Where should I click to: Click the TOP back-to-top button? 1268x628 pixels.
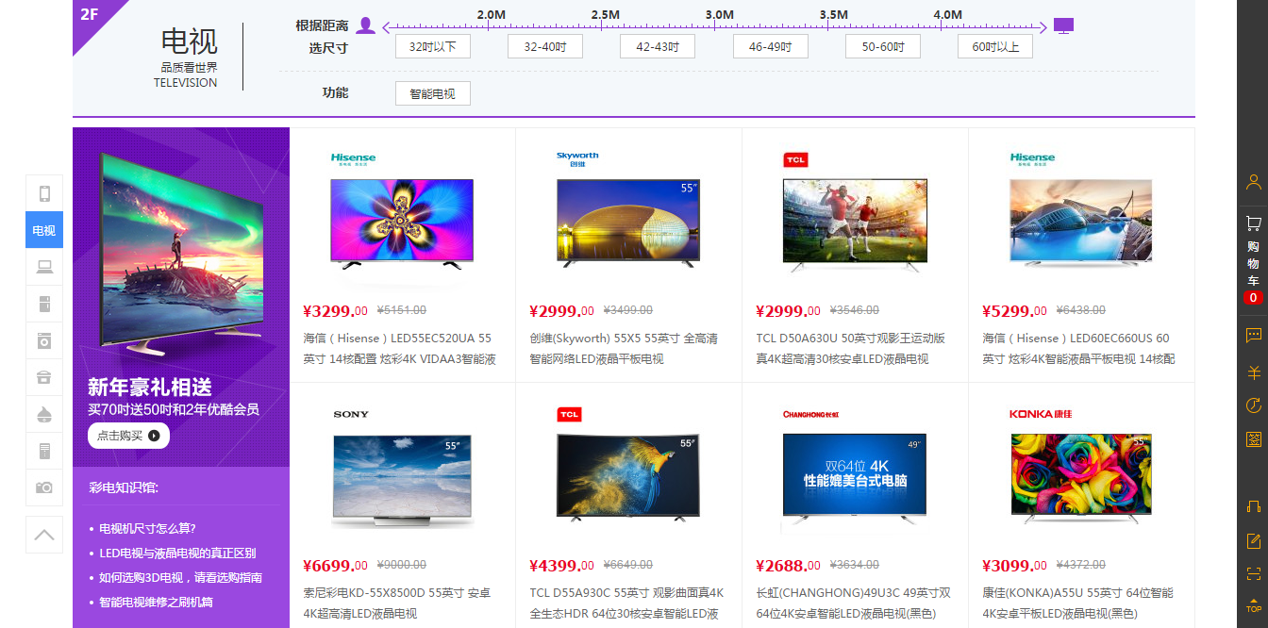pos(1253,605)
